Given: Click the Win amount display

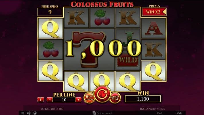Looking at the screenshot, I should pyautogui.click(x=143, y=99).
